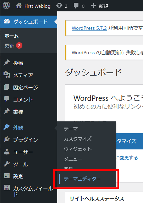Click the updates refresh icon in admin bar
The height and width of the screenshot is (203, 143).
point(59,6)
